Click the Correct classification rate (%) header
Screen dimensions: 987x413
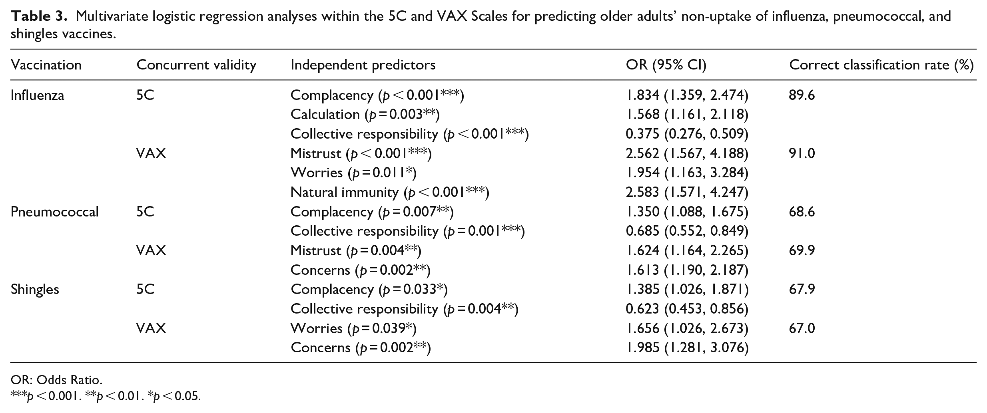tap(881, 65)
